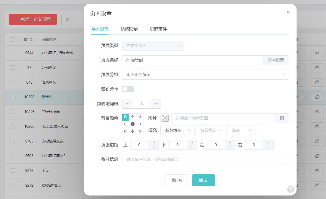Select the downward gradient direction arrow
This screenshot has height=199, width=326.
[x=133, y=131]
